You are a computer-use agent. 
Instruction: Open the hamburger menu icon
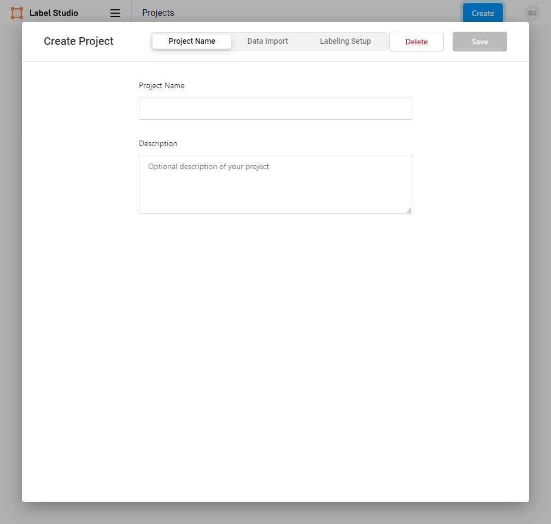tap(115, 13)
